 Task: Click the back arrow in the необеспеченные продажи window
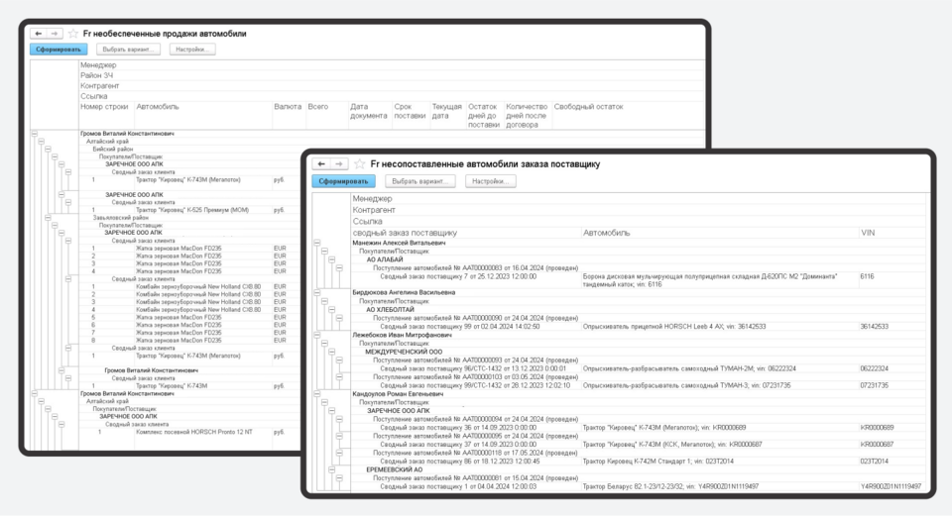tap(39, 33)
